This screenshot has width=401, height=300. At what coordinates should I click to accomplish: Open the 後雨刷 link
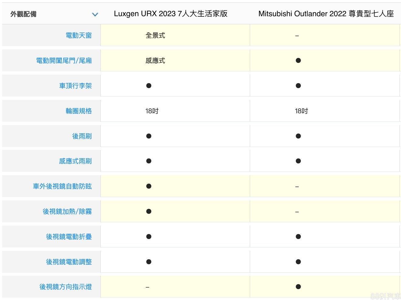point(82,136)
